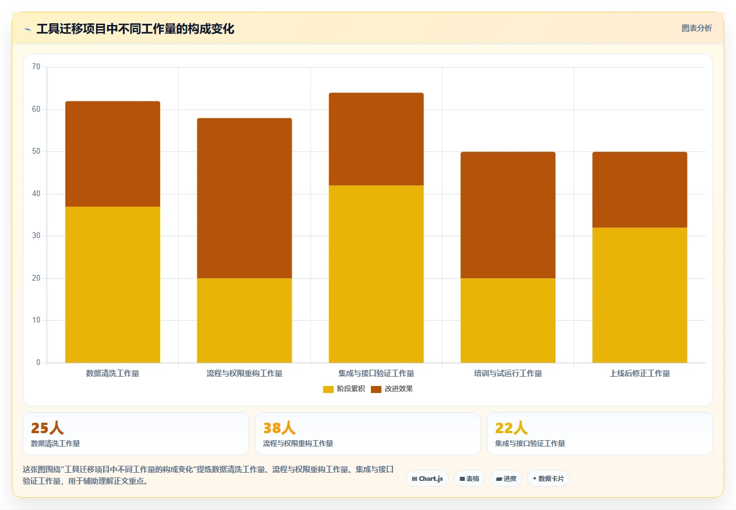Open the 38人 流程与权限重构工作量 card
Viewport: 736px width, 510px height.
pos(368,434)
